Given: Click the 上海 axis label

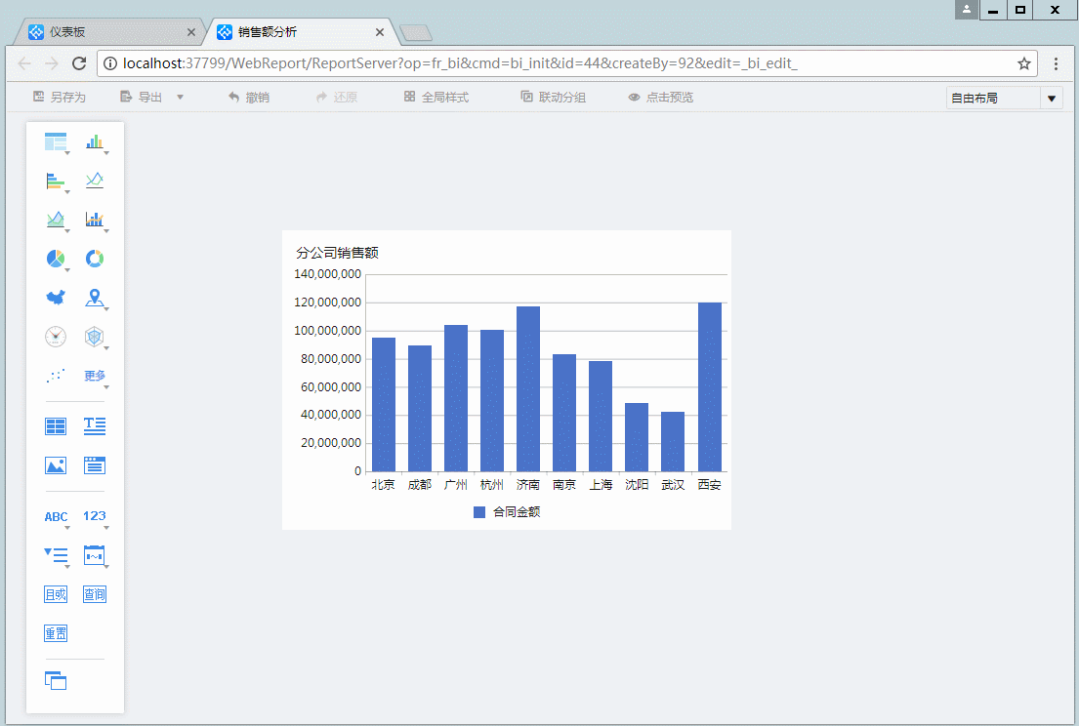Looking at the screenshot, I should tap(601, 485).
